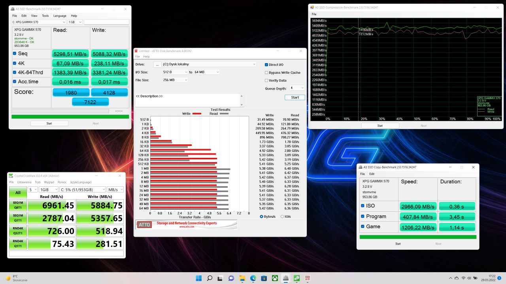506x284 pixels.
Task: Open Microsoft Store taskbar icon
Action: [264, 278]
